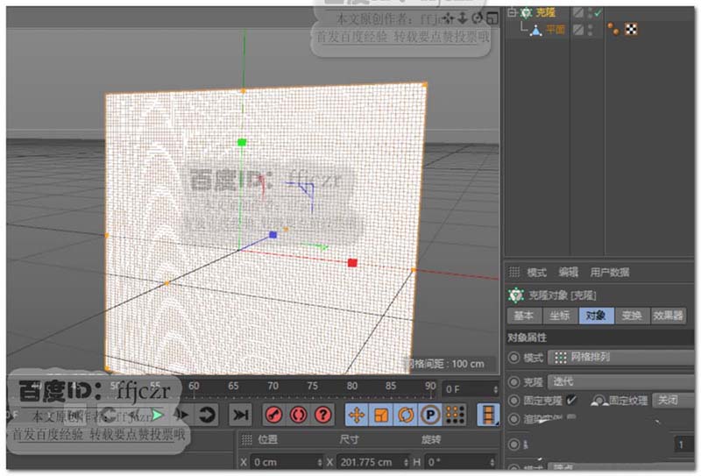This screenshot has width=701, height=476.
Task: Click the viewport toggle-view icon
Action: [492, 18]
